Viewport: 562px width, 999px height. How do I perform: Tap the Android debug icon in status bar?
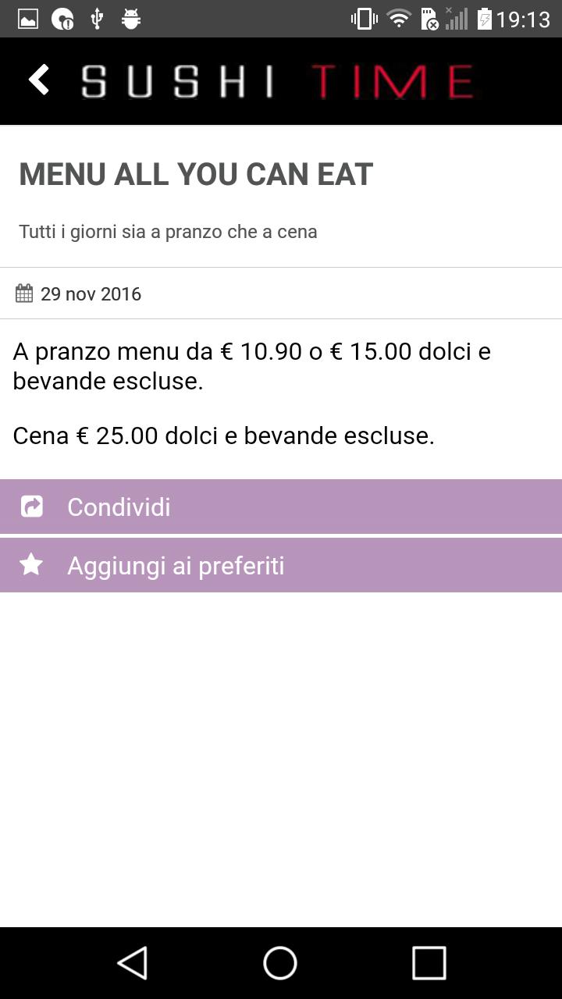(x=131, y=19)
